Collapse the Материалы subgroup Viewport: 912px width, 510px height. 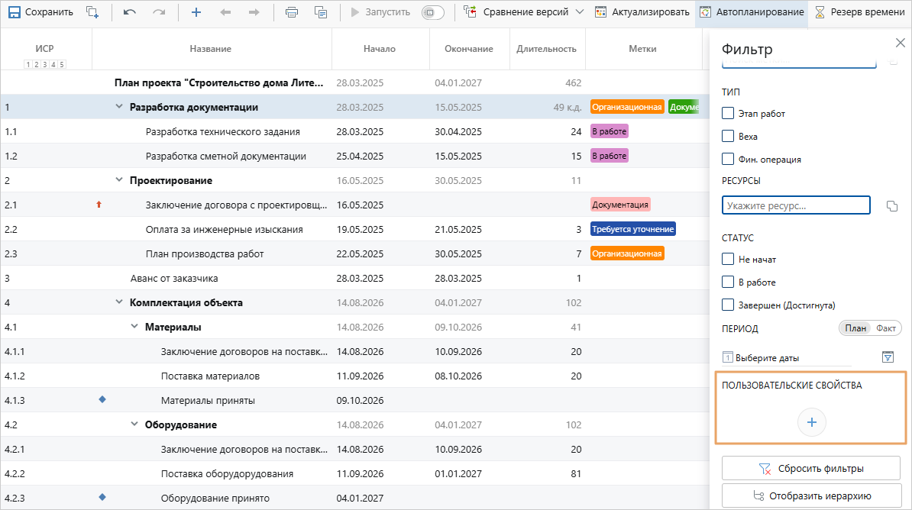134,327
